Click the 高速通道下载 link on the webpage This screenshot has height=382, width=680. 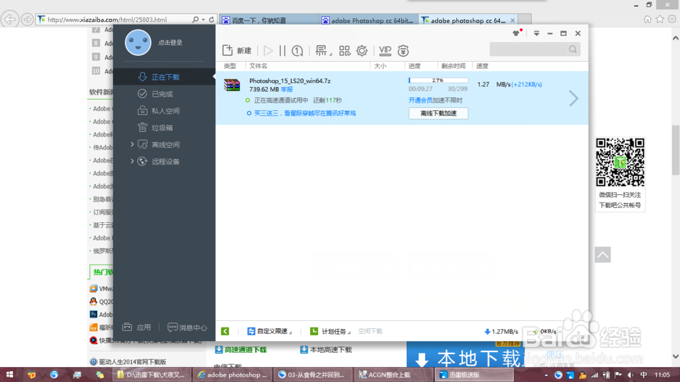pyautogui.click(x=241, y=349)
